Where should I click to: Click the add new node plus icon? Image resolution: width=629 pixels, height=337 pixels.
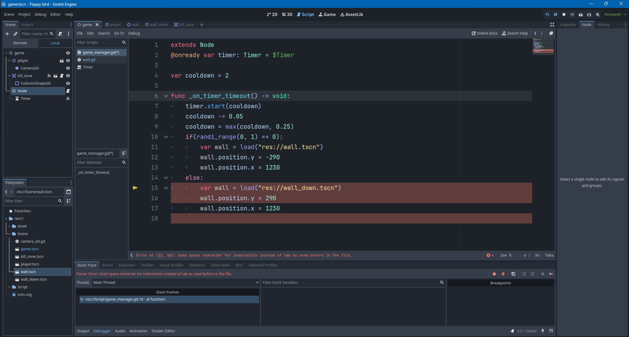tap(7, 34)
